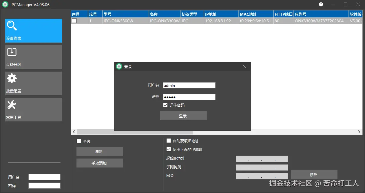
Task: Tick the checkbox for device row IPC-ONK3300W
Action: [74, 21]
